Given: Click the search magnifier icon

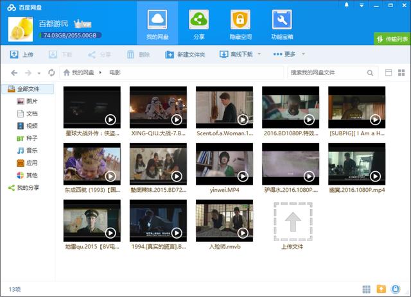Looking at the screenshot, I should (x=370, y=73).
